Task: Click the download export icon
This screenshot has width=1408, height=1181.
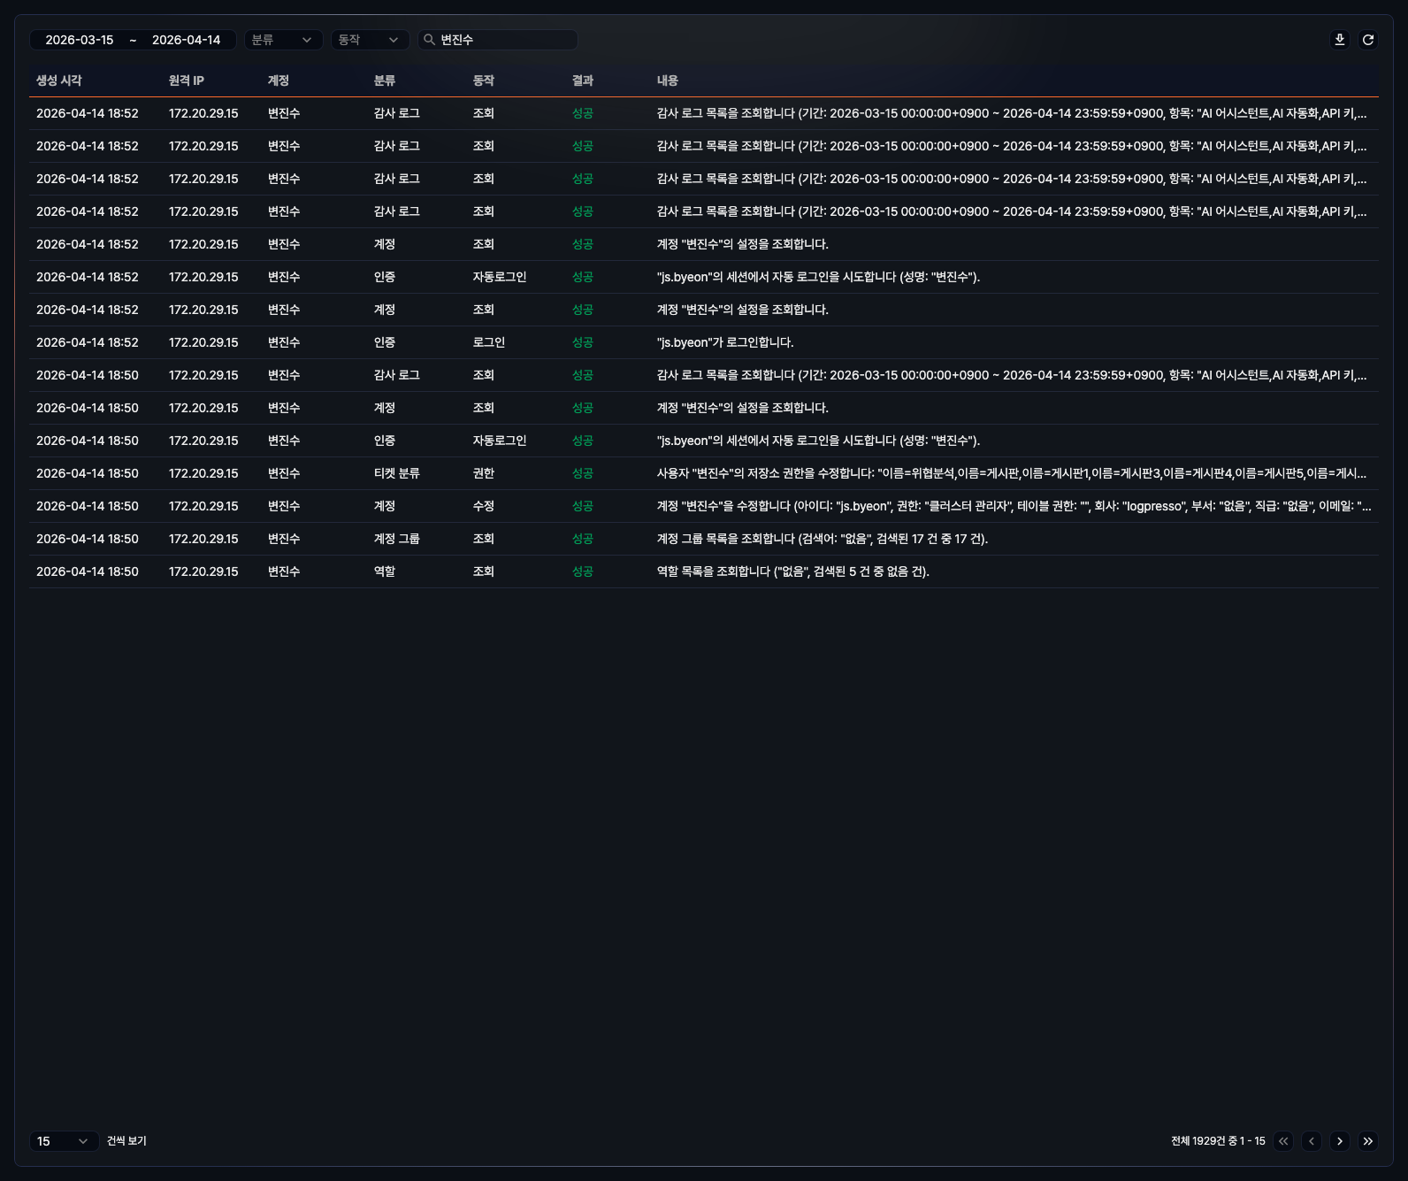Action: tap(1339, 40)
